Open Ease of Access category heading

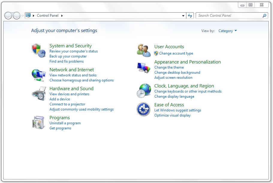(x=169, y=105)
